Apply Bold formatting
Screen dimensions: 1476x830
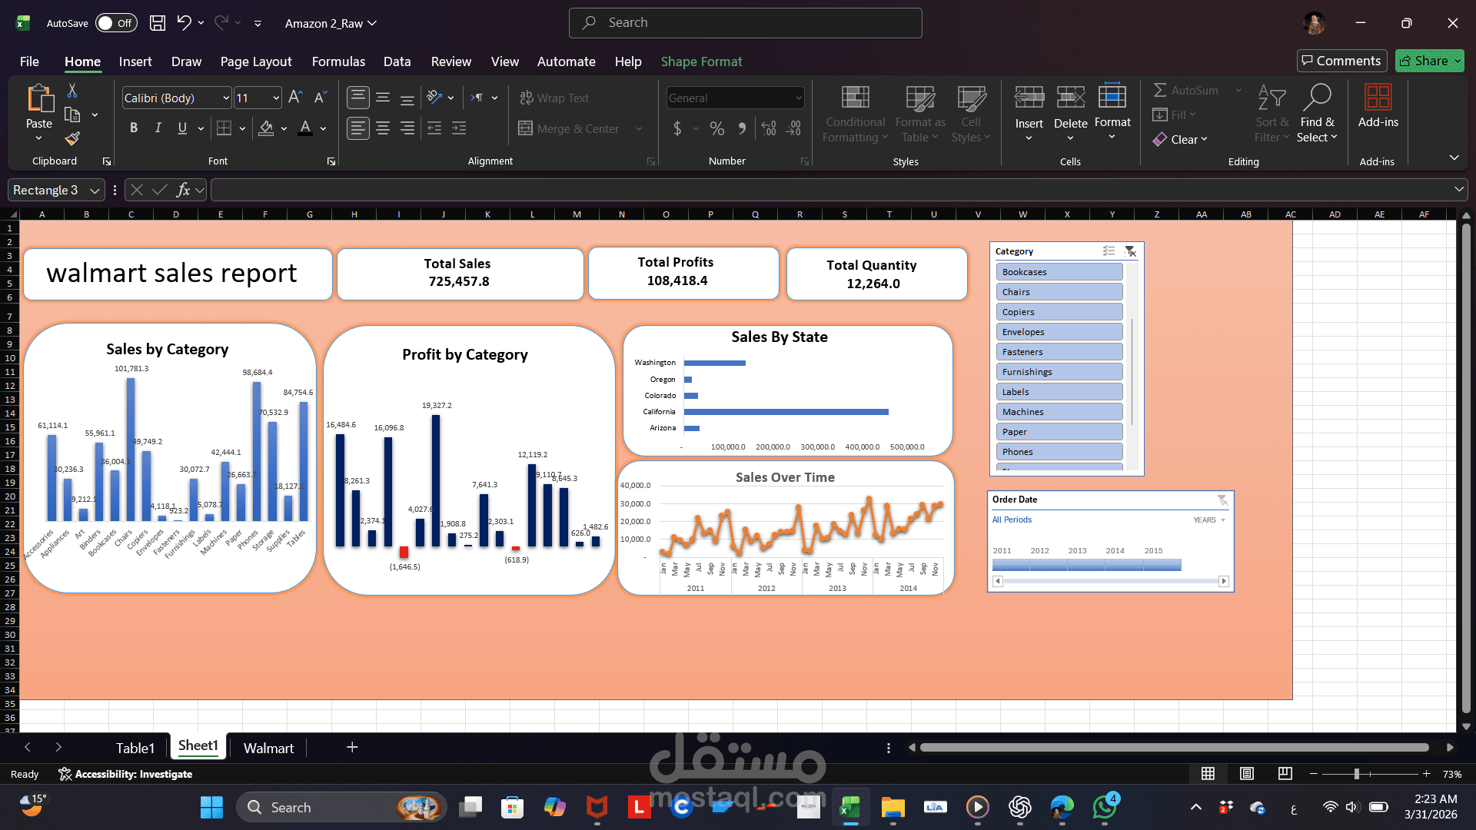click(x=134, y=128)
